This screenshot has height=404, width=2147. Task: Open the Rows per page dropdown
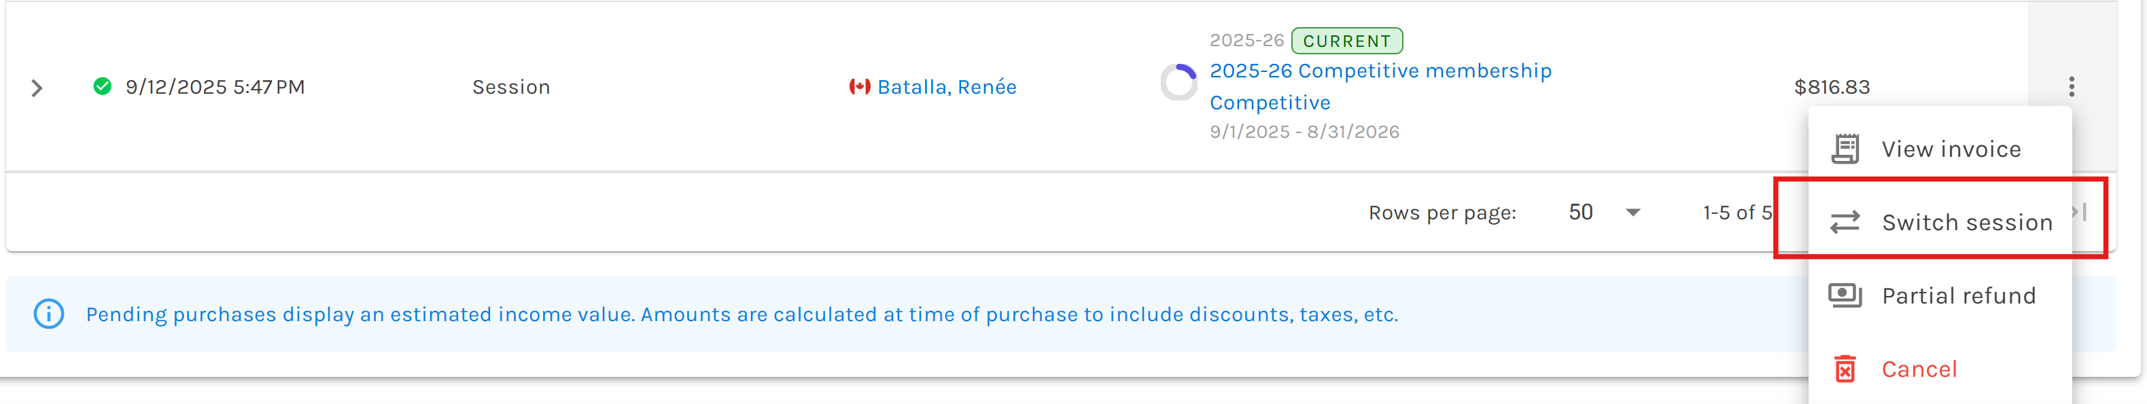(1603, 213)
